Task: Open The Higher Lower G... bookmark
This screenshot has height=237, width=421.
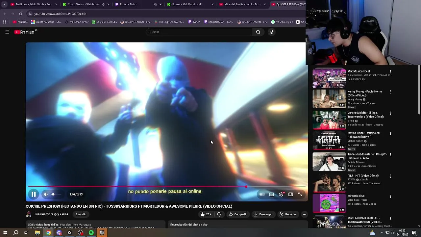Action: pos(168,22)
